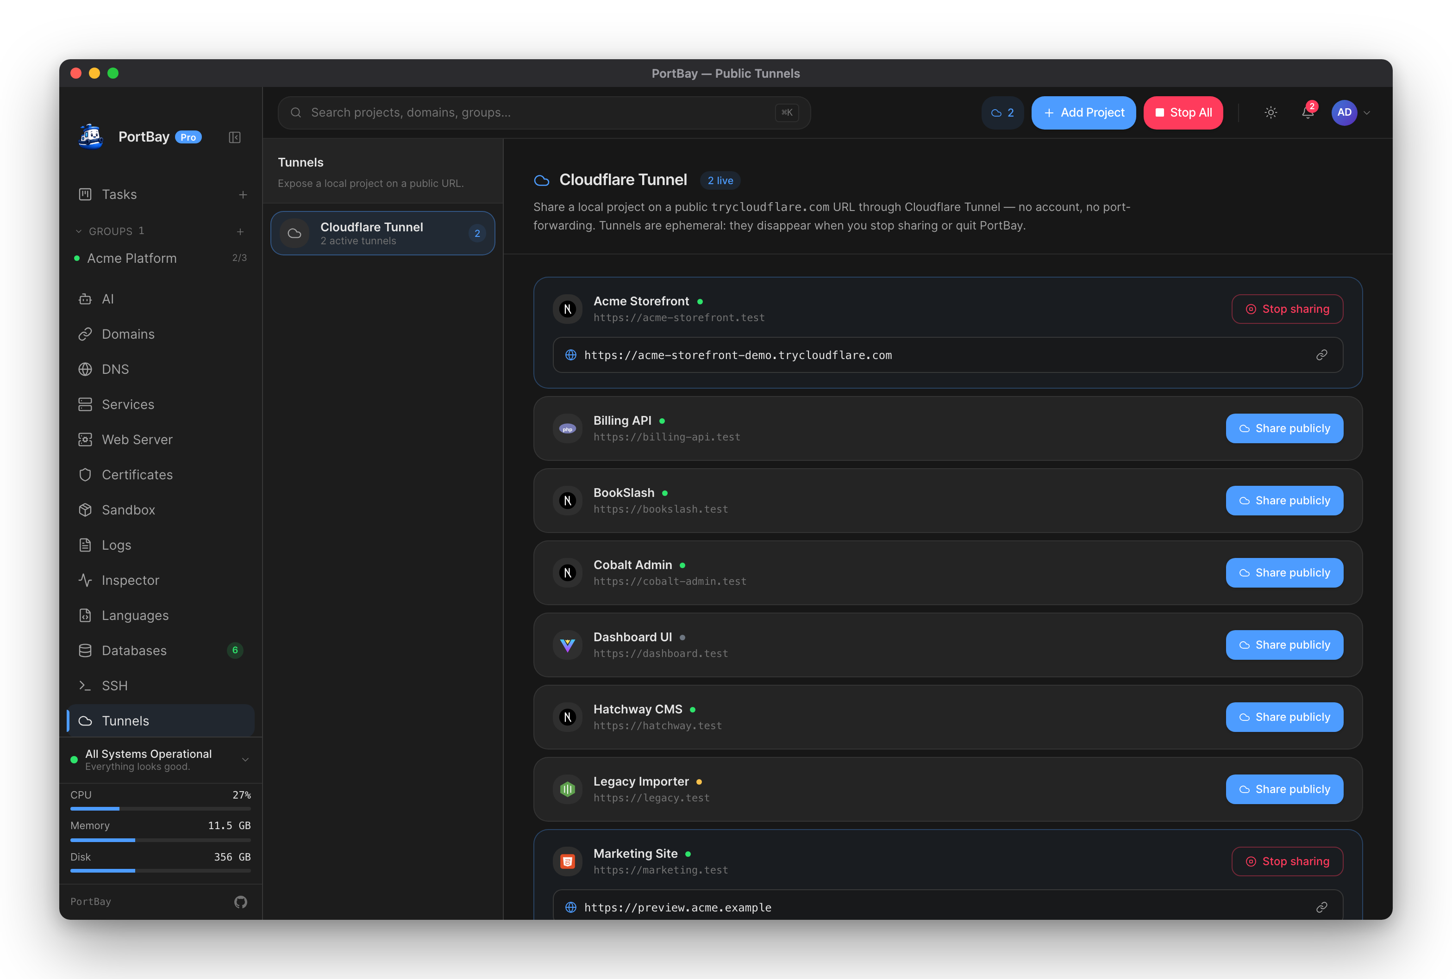Open the AD account dropdown menu
This screenshot has width=1452, height=979.
(x=1352, y=113)
